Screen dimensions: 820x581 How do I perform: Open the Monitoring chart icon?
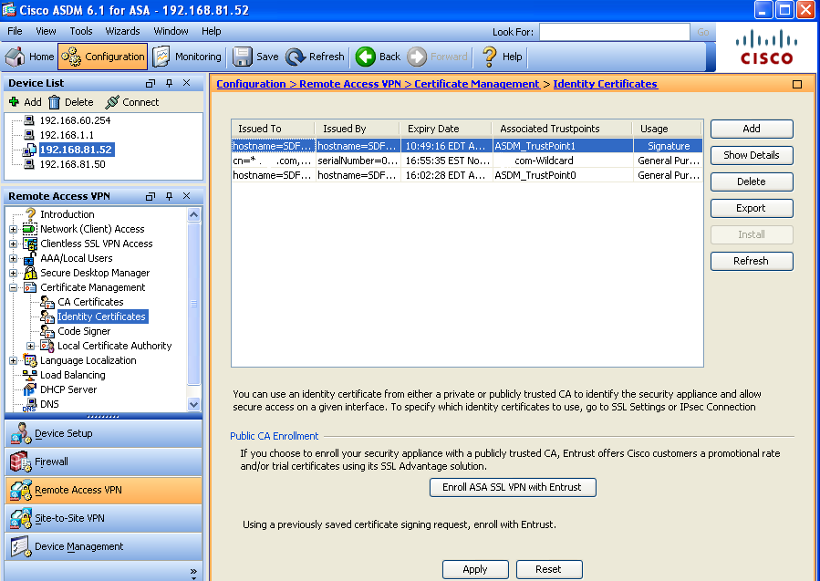[161, 57]
